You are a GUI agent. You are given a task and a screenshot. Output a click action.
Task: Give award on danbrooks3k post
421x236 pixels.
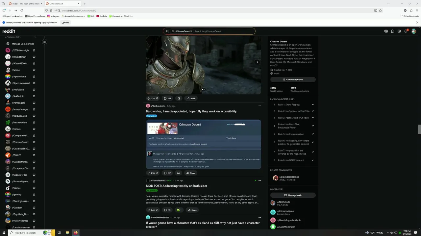tap(179, 173)
